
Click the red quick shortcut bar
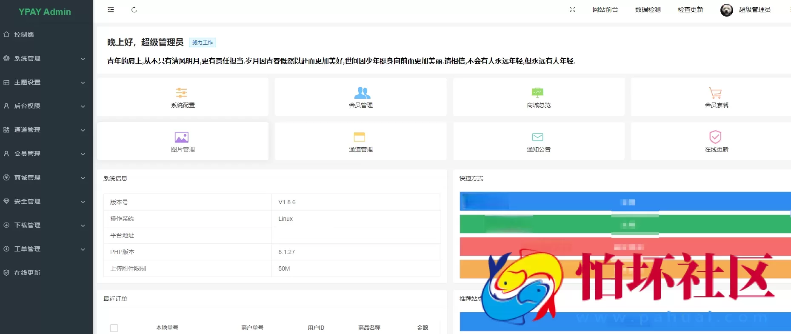[x=625, y=247]
